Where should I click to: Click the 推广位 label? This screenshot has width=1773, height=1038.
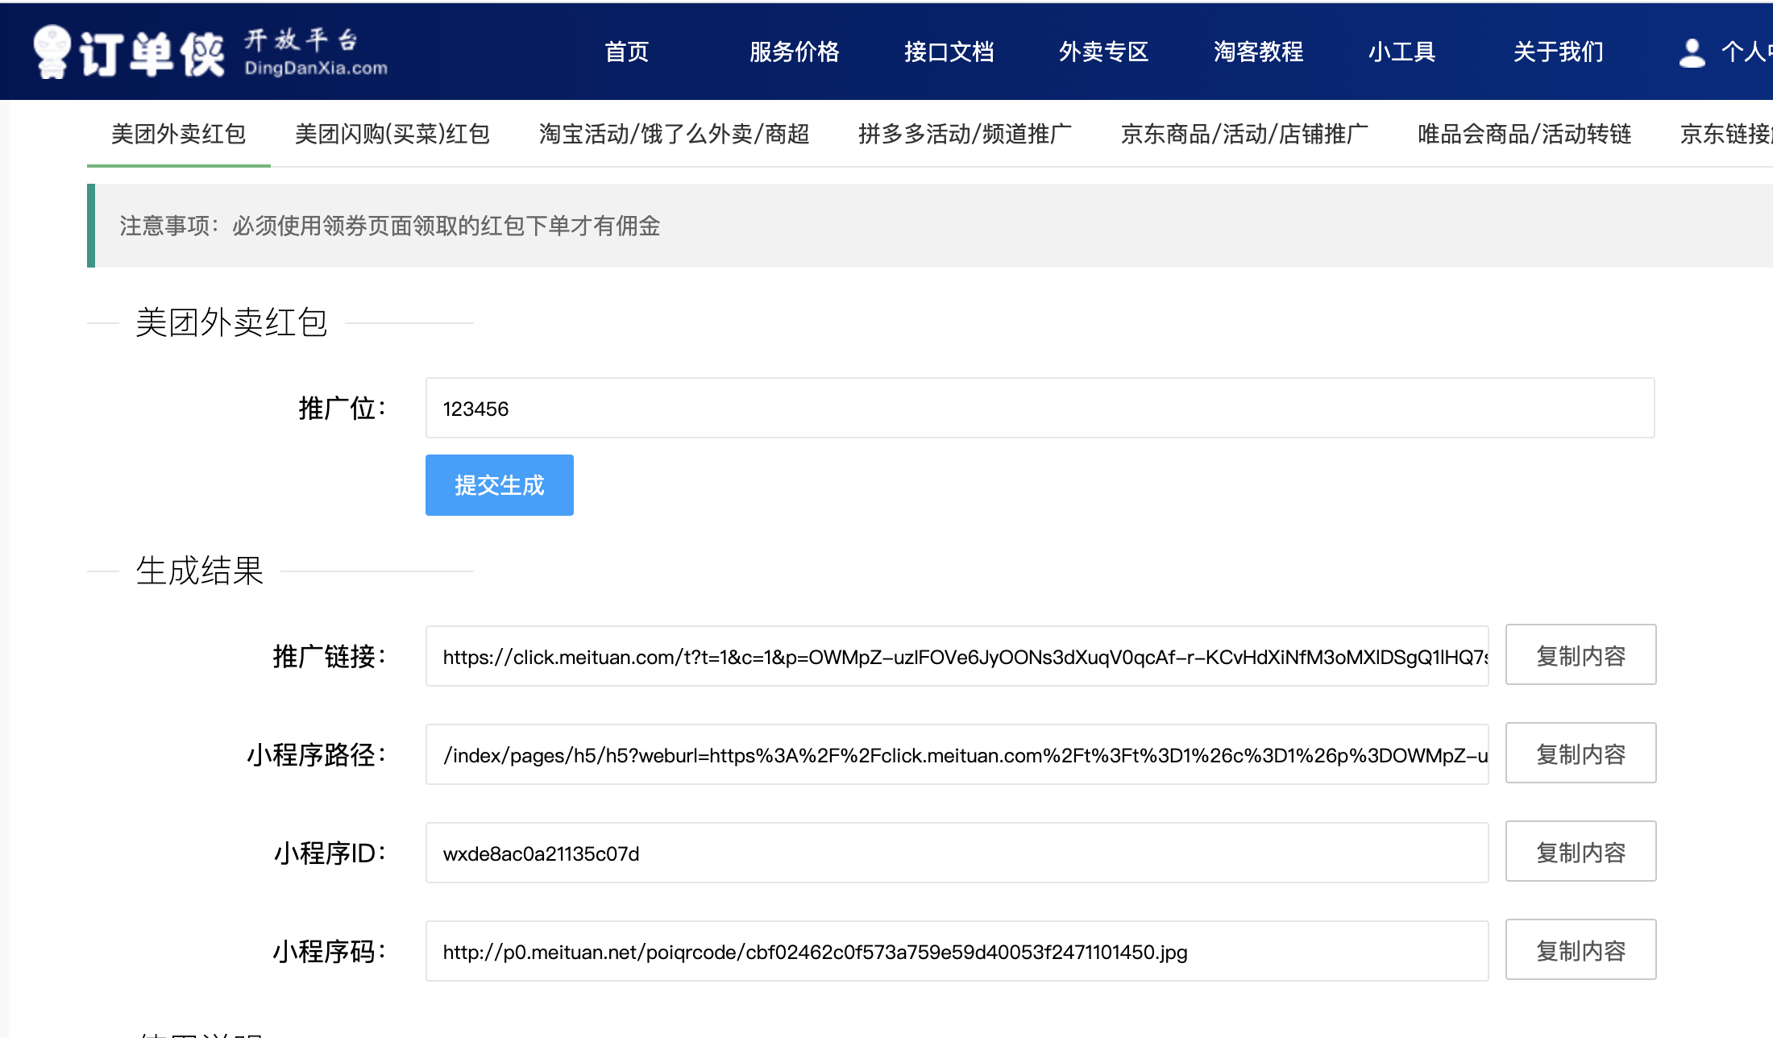coord(343,409)
